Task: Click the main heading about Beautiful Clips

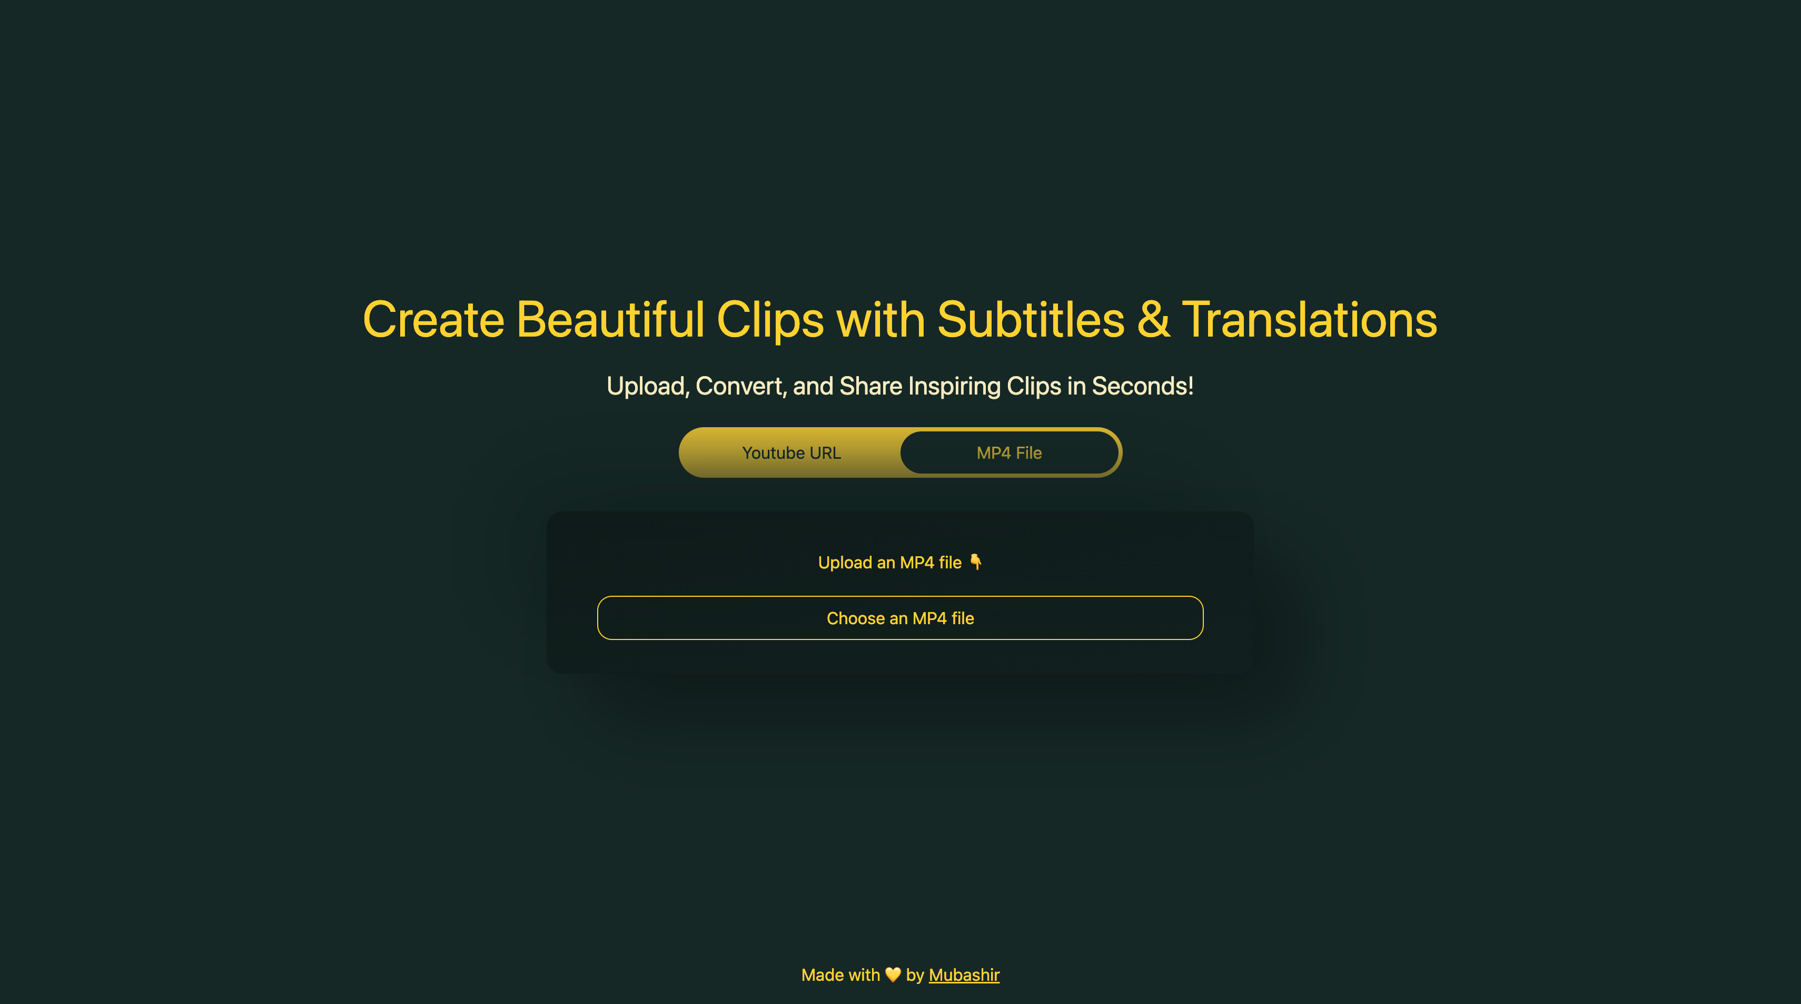Action: (x=900, y=321)
